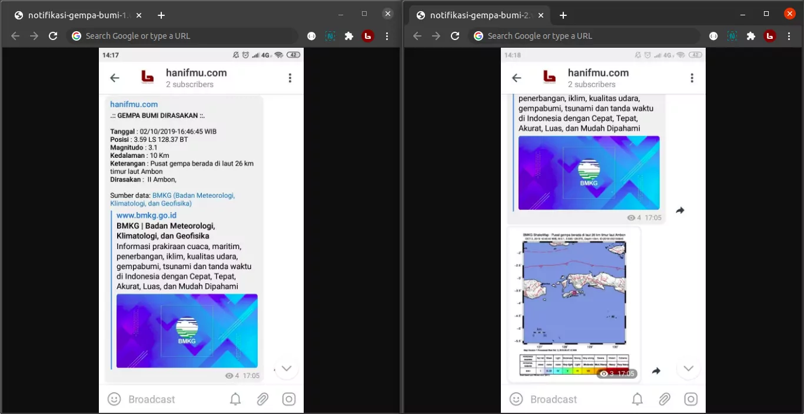The image size is (804, 414).
Task: Click forward arrow in left Chrome window
Action: click(x=34, y=36)
